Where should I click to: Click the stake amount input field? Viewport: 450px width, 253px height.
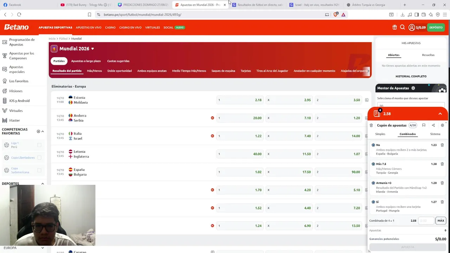point(426,221)
